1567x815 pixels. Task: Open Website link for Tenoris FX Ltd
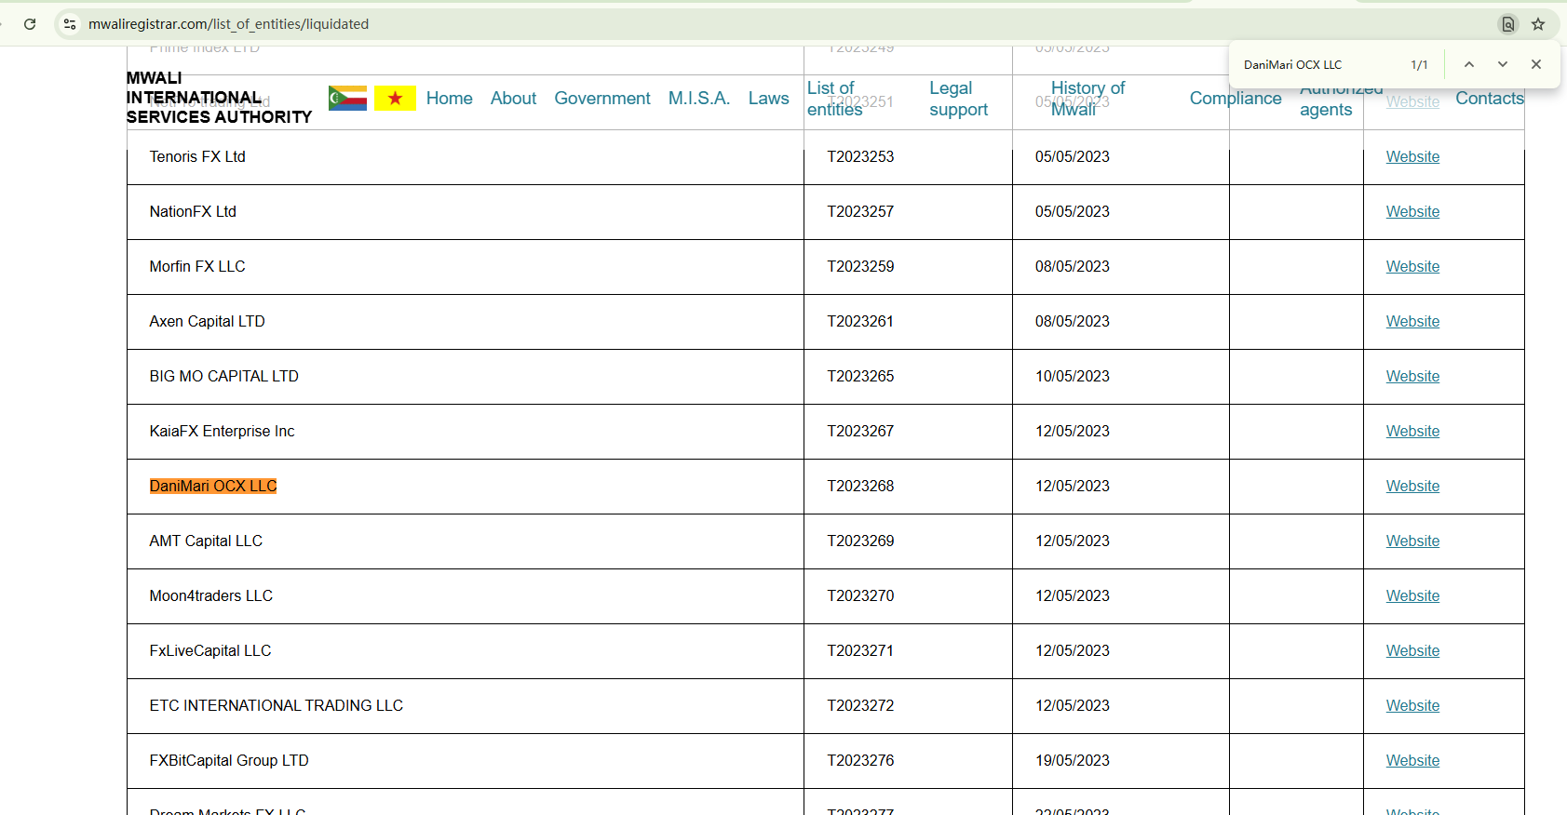point(1412,156)
